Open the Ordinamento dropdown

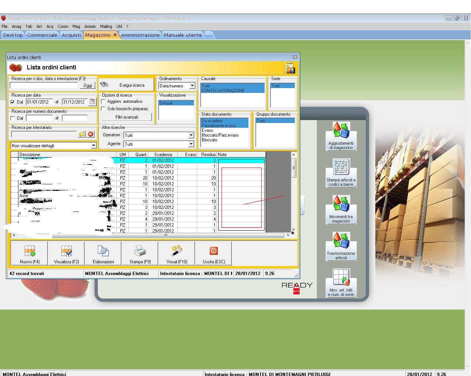pyautogui.click(x=192, y=86)
